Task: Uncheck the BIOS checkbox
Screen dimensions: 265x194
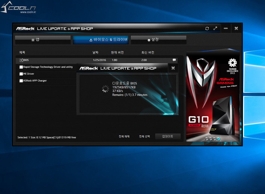Action: click(x=21, y=60)
